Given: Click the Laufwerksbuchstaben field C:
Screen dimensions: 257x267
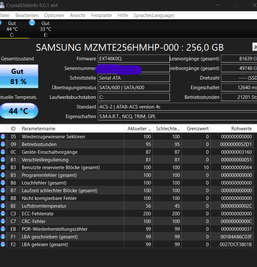Looking at the screenshot, I should 134,97.
